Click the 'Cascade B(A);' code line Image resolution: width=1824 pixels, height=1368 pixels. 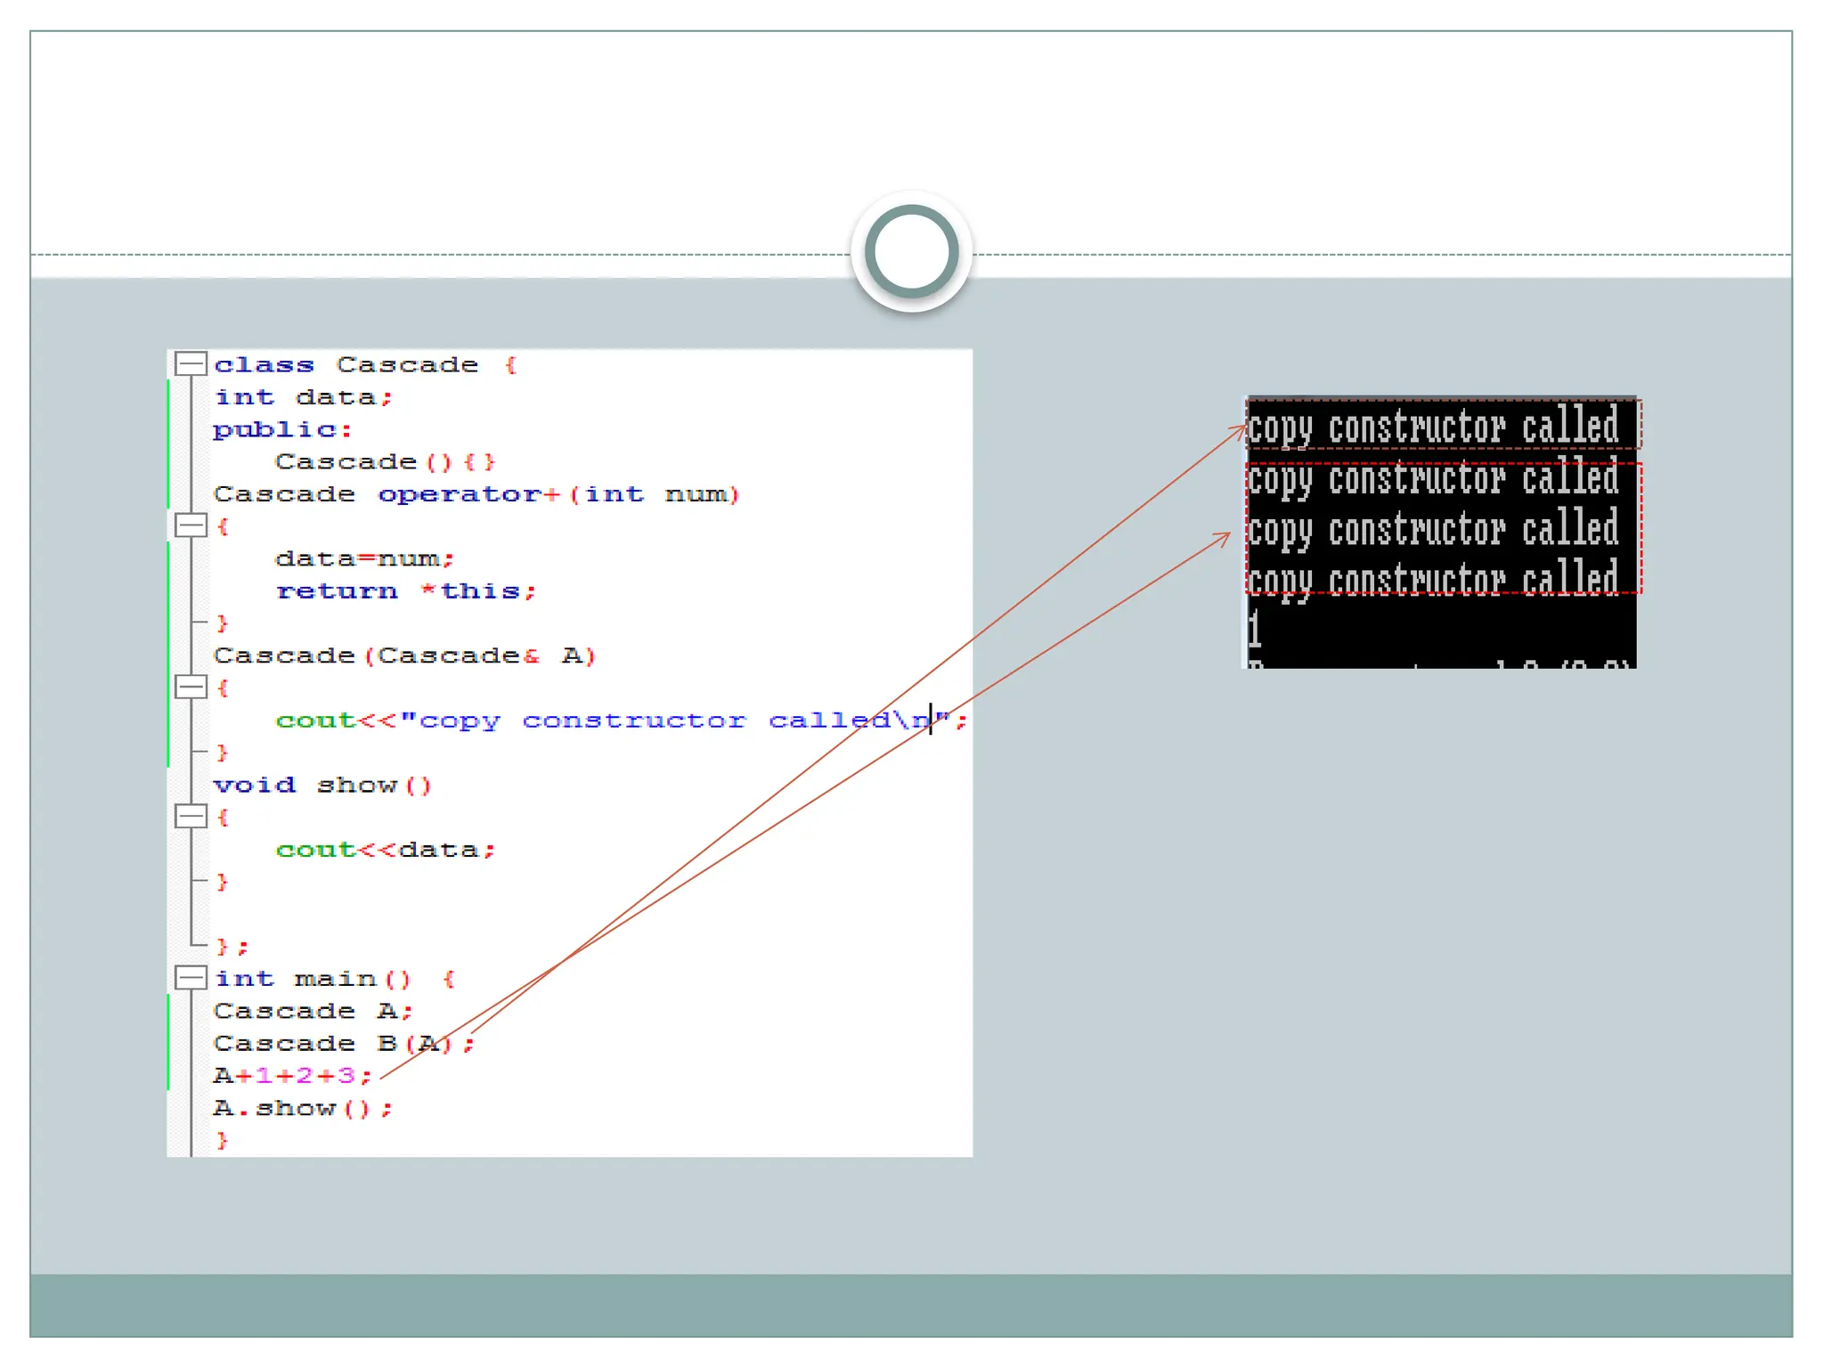[344, 1043]
